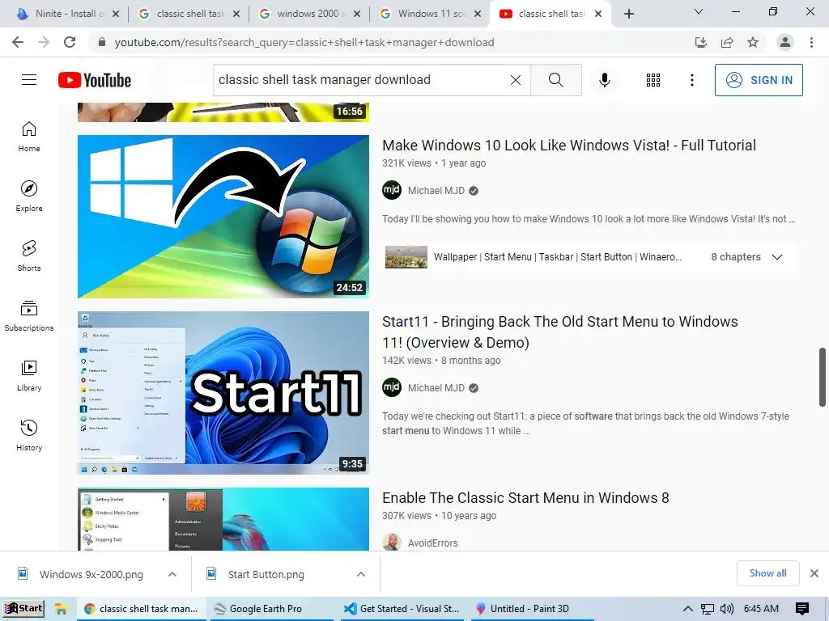Open options for Windows 9x-2000.png download

click(172, 575)
